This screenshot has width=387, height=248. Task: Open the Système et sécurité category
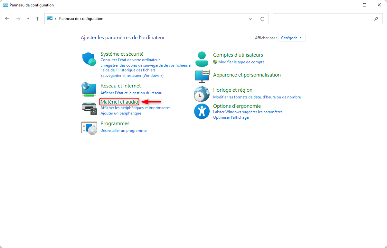coord(122,54)
